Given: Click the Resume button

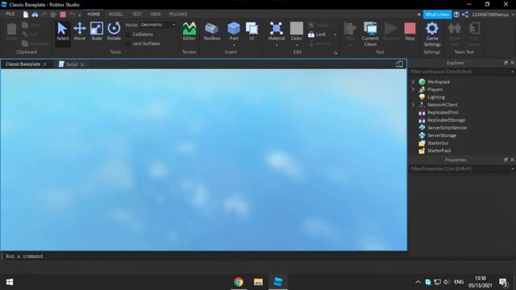Looking at the screenshot, I should [391, 31].
